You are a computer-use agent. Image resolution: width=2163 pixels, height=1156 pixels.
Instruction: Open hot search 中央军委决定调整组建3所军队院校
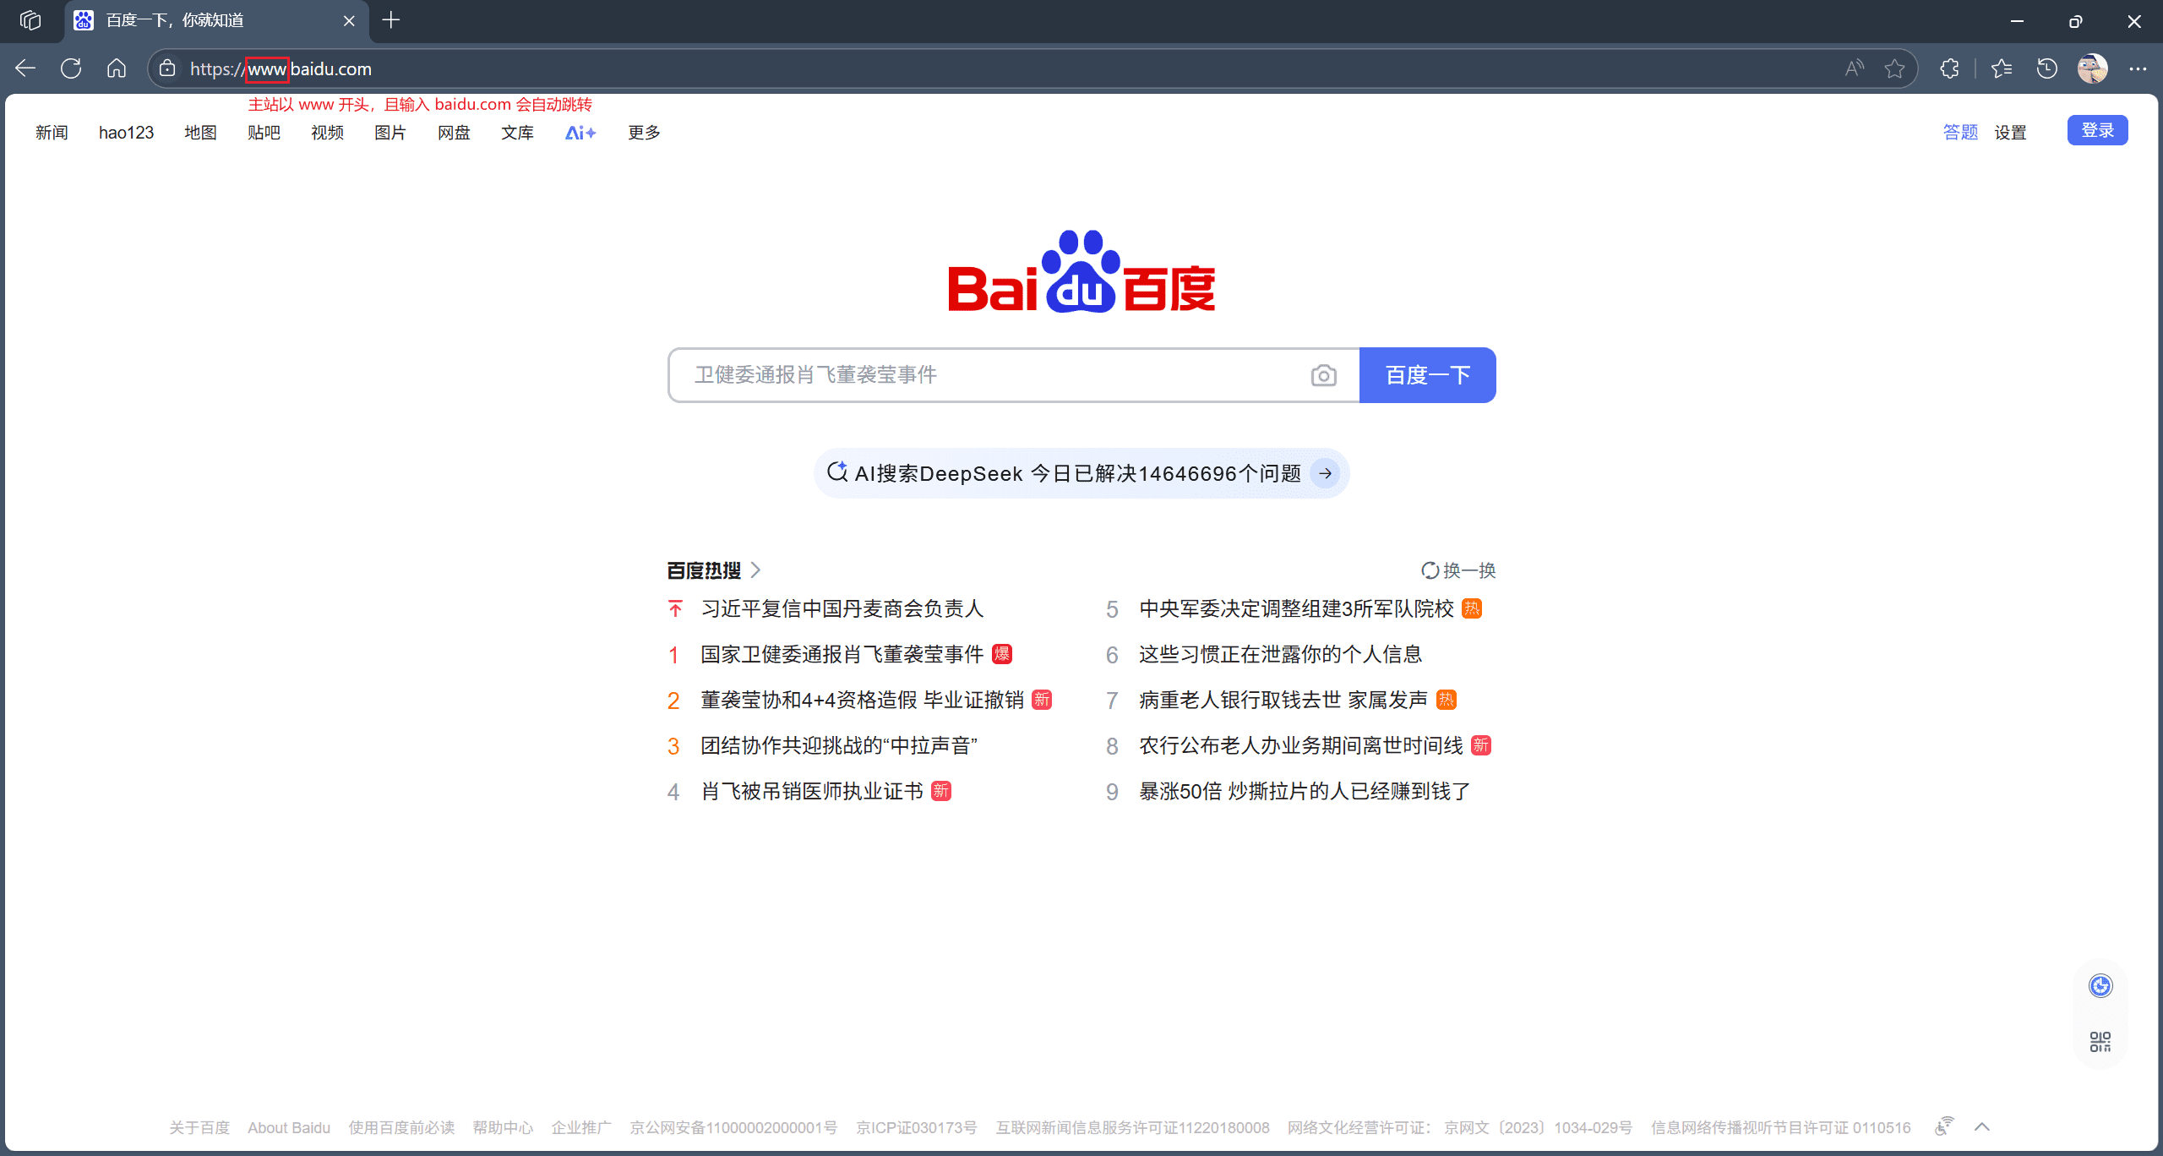coord(1296,608)
